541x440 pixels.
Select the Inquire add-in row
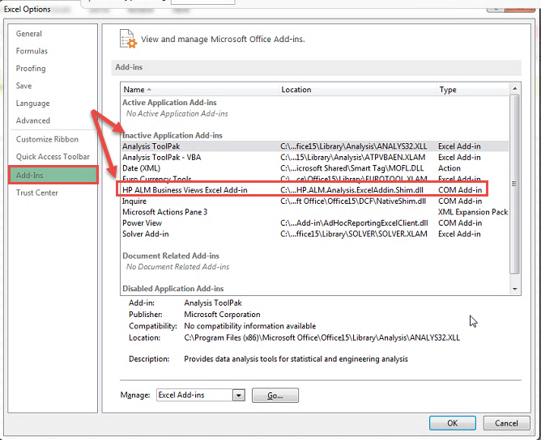click(315, 201)
